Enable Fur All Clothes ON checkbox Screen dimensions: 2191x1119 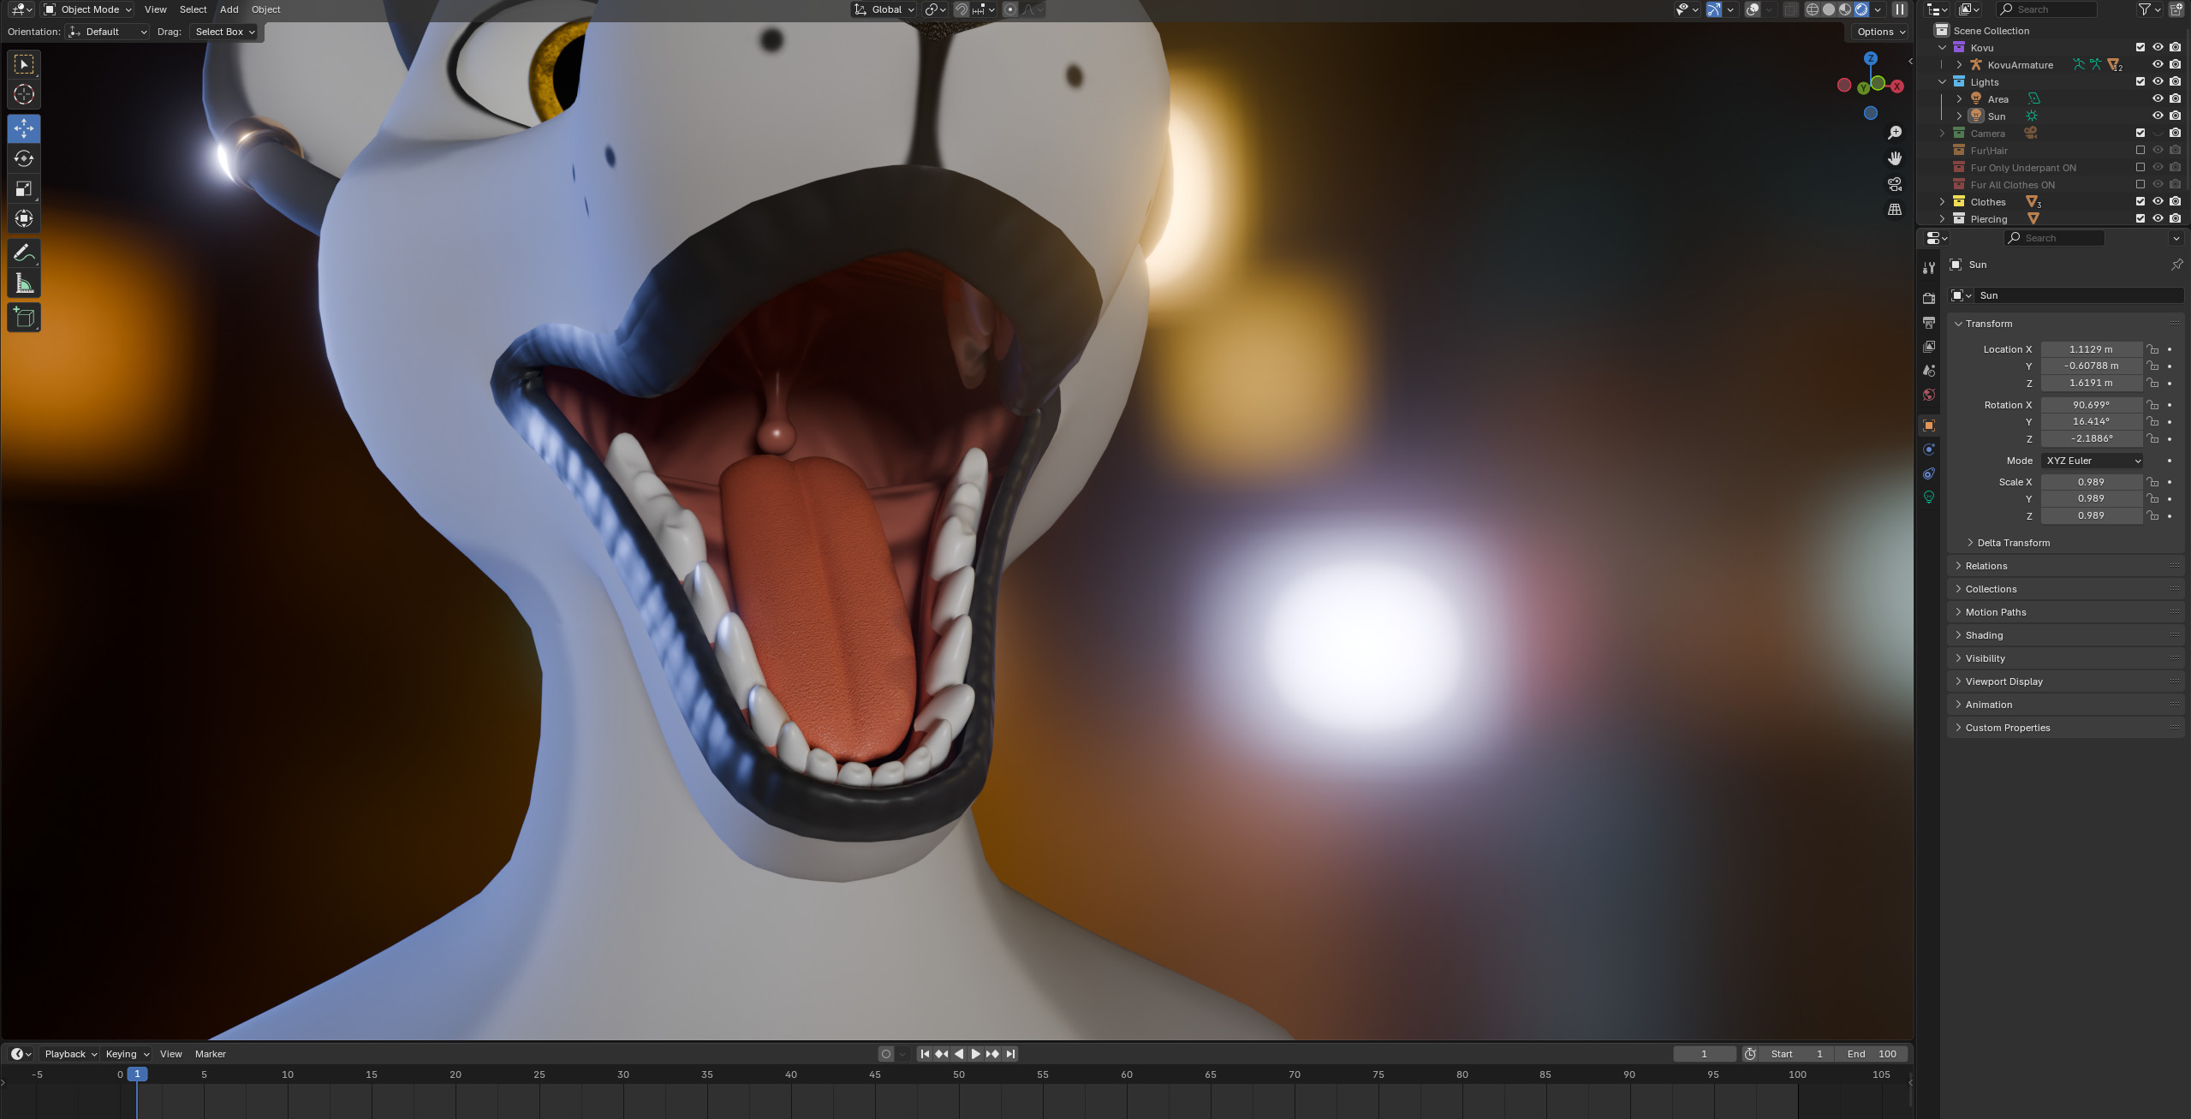click(2140, 184)
